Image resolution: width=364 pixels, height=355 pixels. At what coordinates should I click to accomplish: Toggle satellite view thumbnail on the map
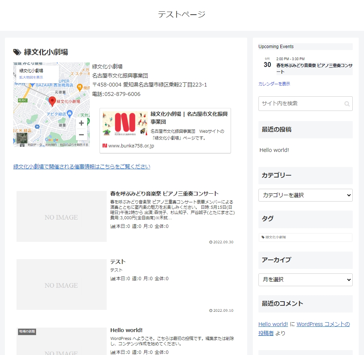click(x=22, y=138)
